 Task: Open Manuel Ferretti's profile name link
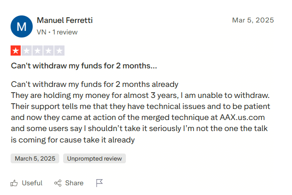tap(64, 21)
